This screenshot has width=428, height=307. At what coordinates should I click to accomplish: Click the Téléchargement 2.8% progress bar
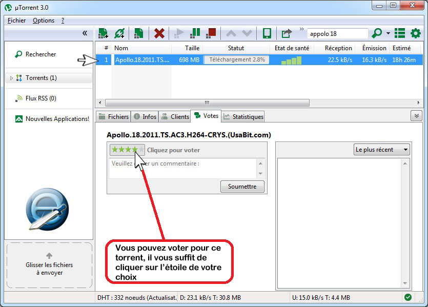tap(236, 60)
